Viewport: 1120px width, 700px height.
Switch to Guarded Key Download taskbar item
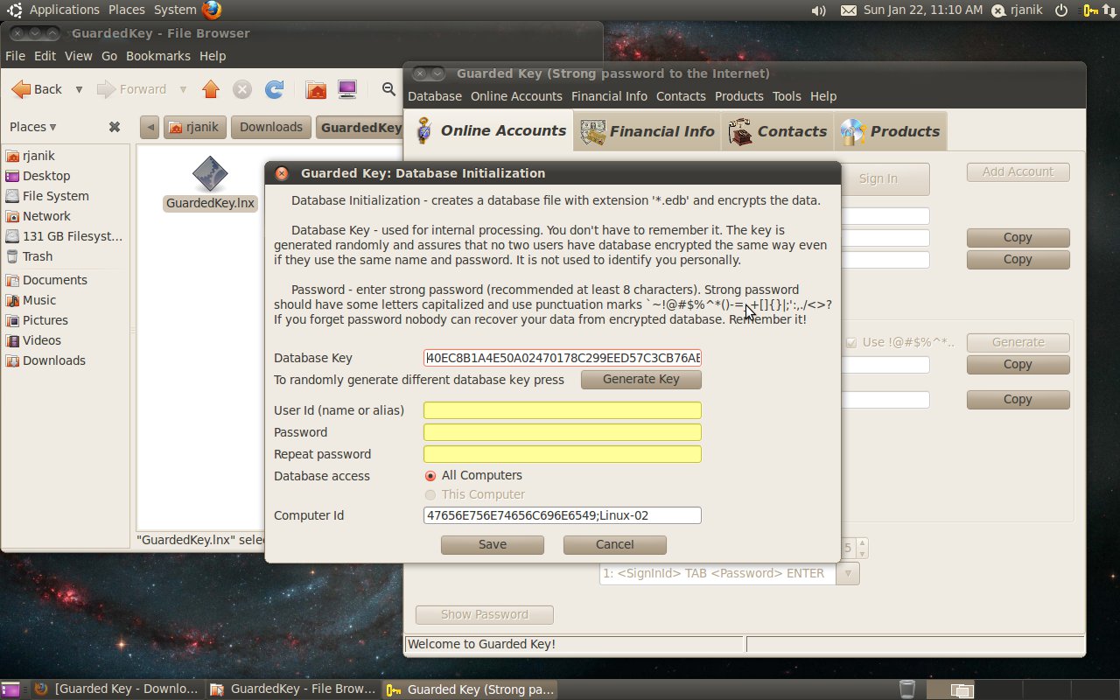[117, 689]
